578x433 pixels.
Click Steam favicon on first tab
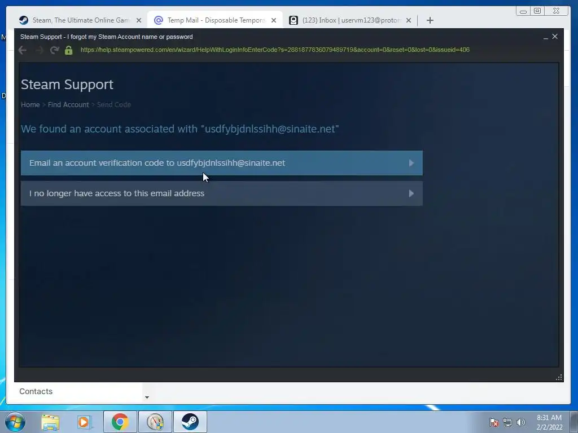(24, 20)
